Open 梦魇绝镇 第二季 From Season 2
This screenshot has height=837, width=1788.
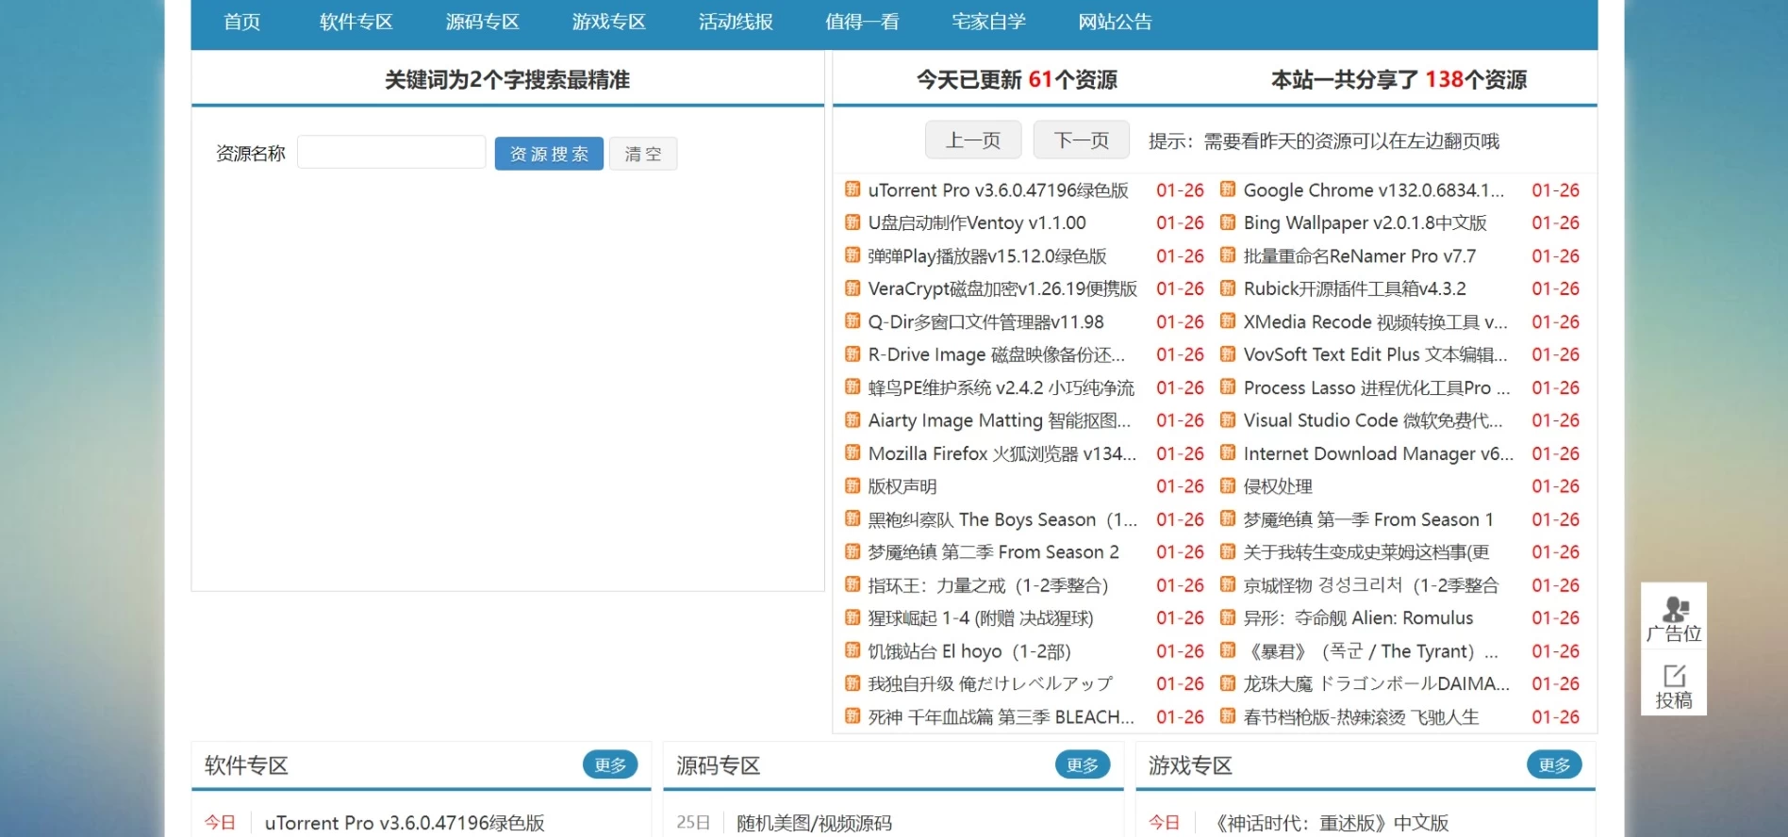pos(993,552)
